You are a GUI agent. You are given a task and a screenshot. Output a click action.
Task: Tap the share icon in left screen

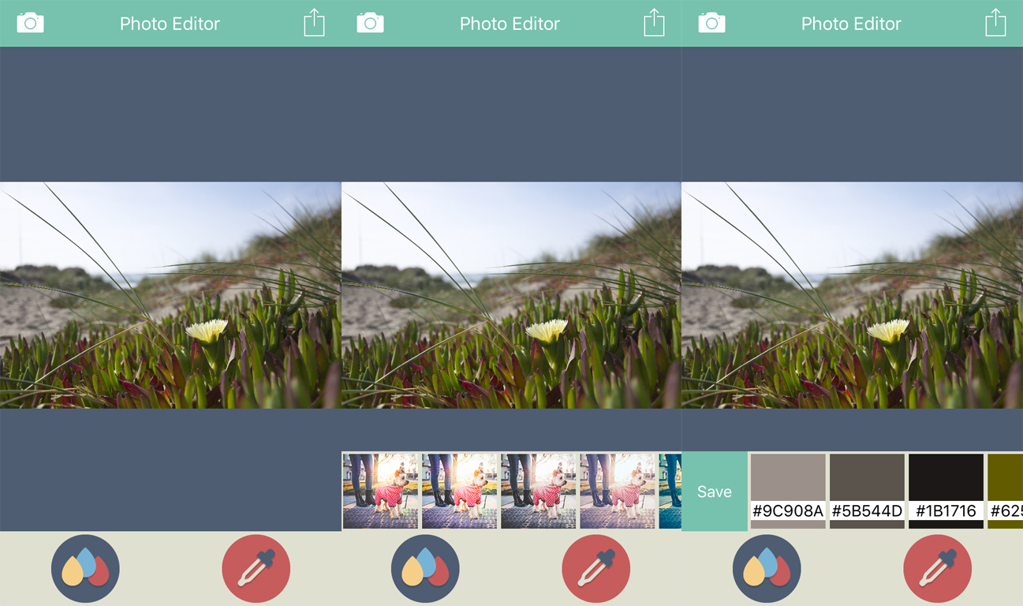pyautogui.click(x=314, y=22)
